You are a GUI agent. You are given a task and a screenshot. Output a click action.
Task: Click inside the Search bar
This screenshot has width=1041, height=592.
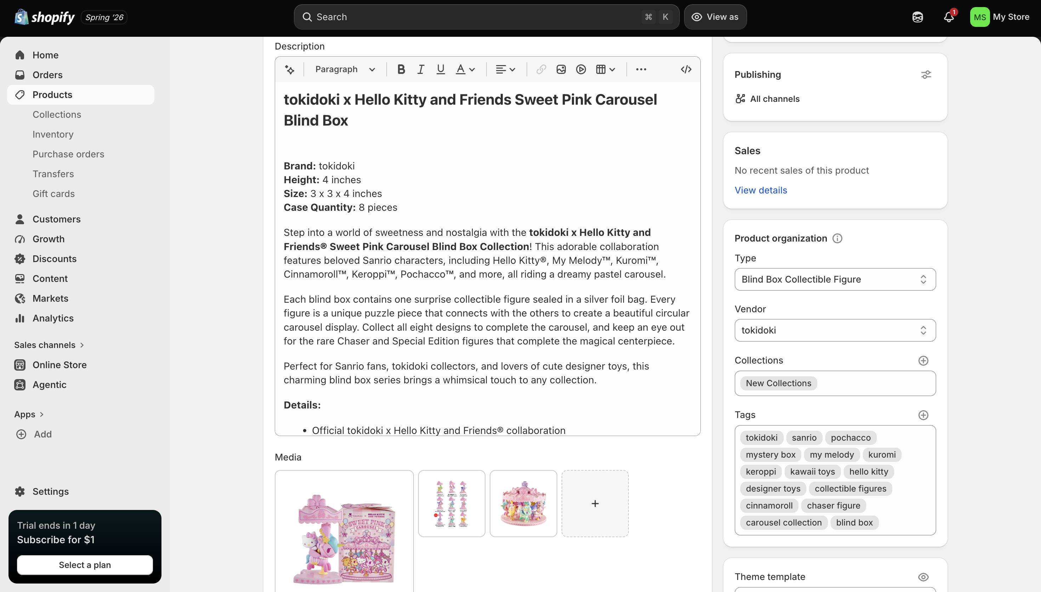[486, 17]
